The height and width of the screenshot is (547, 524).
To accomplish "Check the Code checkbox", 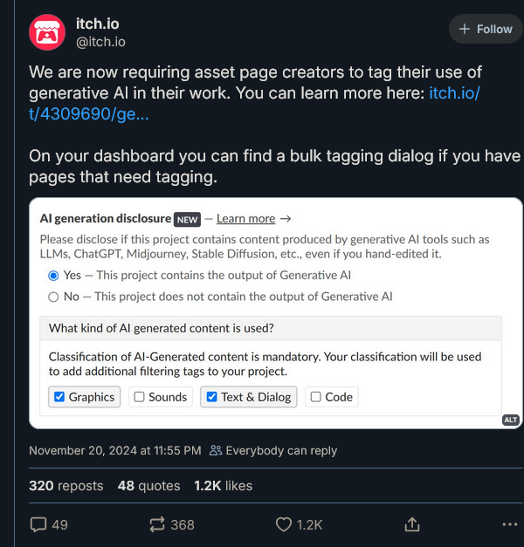I will click(315, 397).
